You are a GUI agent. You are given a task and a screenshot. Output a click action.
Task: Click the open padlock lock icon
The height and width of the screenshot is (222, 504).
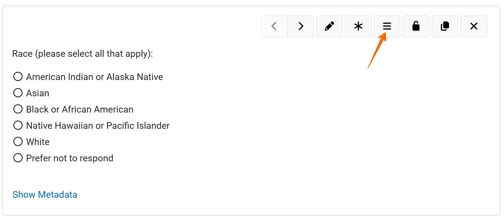coord(416,26)
